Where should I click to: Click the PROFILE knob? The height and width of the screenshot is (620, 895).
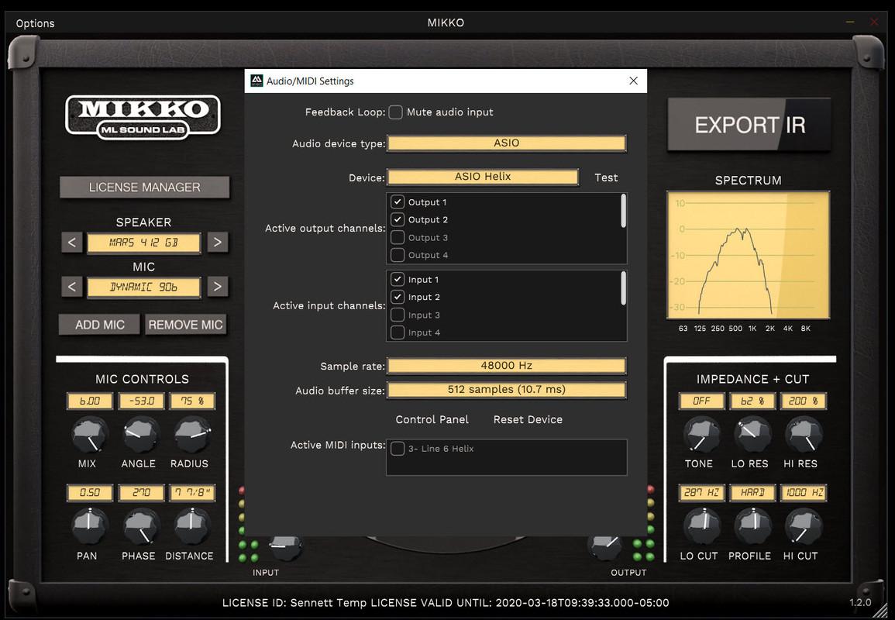point(752,526)
